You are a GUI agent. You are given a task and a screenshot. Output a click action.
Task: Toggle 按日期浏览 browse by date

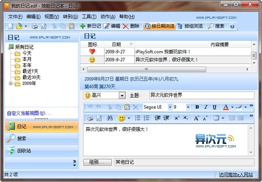click(159, 26)
